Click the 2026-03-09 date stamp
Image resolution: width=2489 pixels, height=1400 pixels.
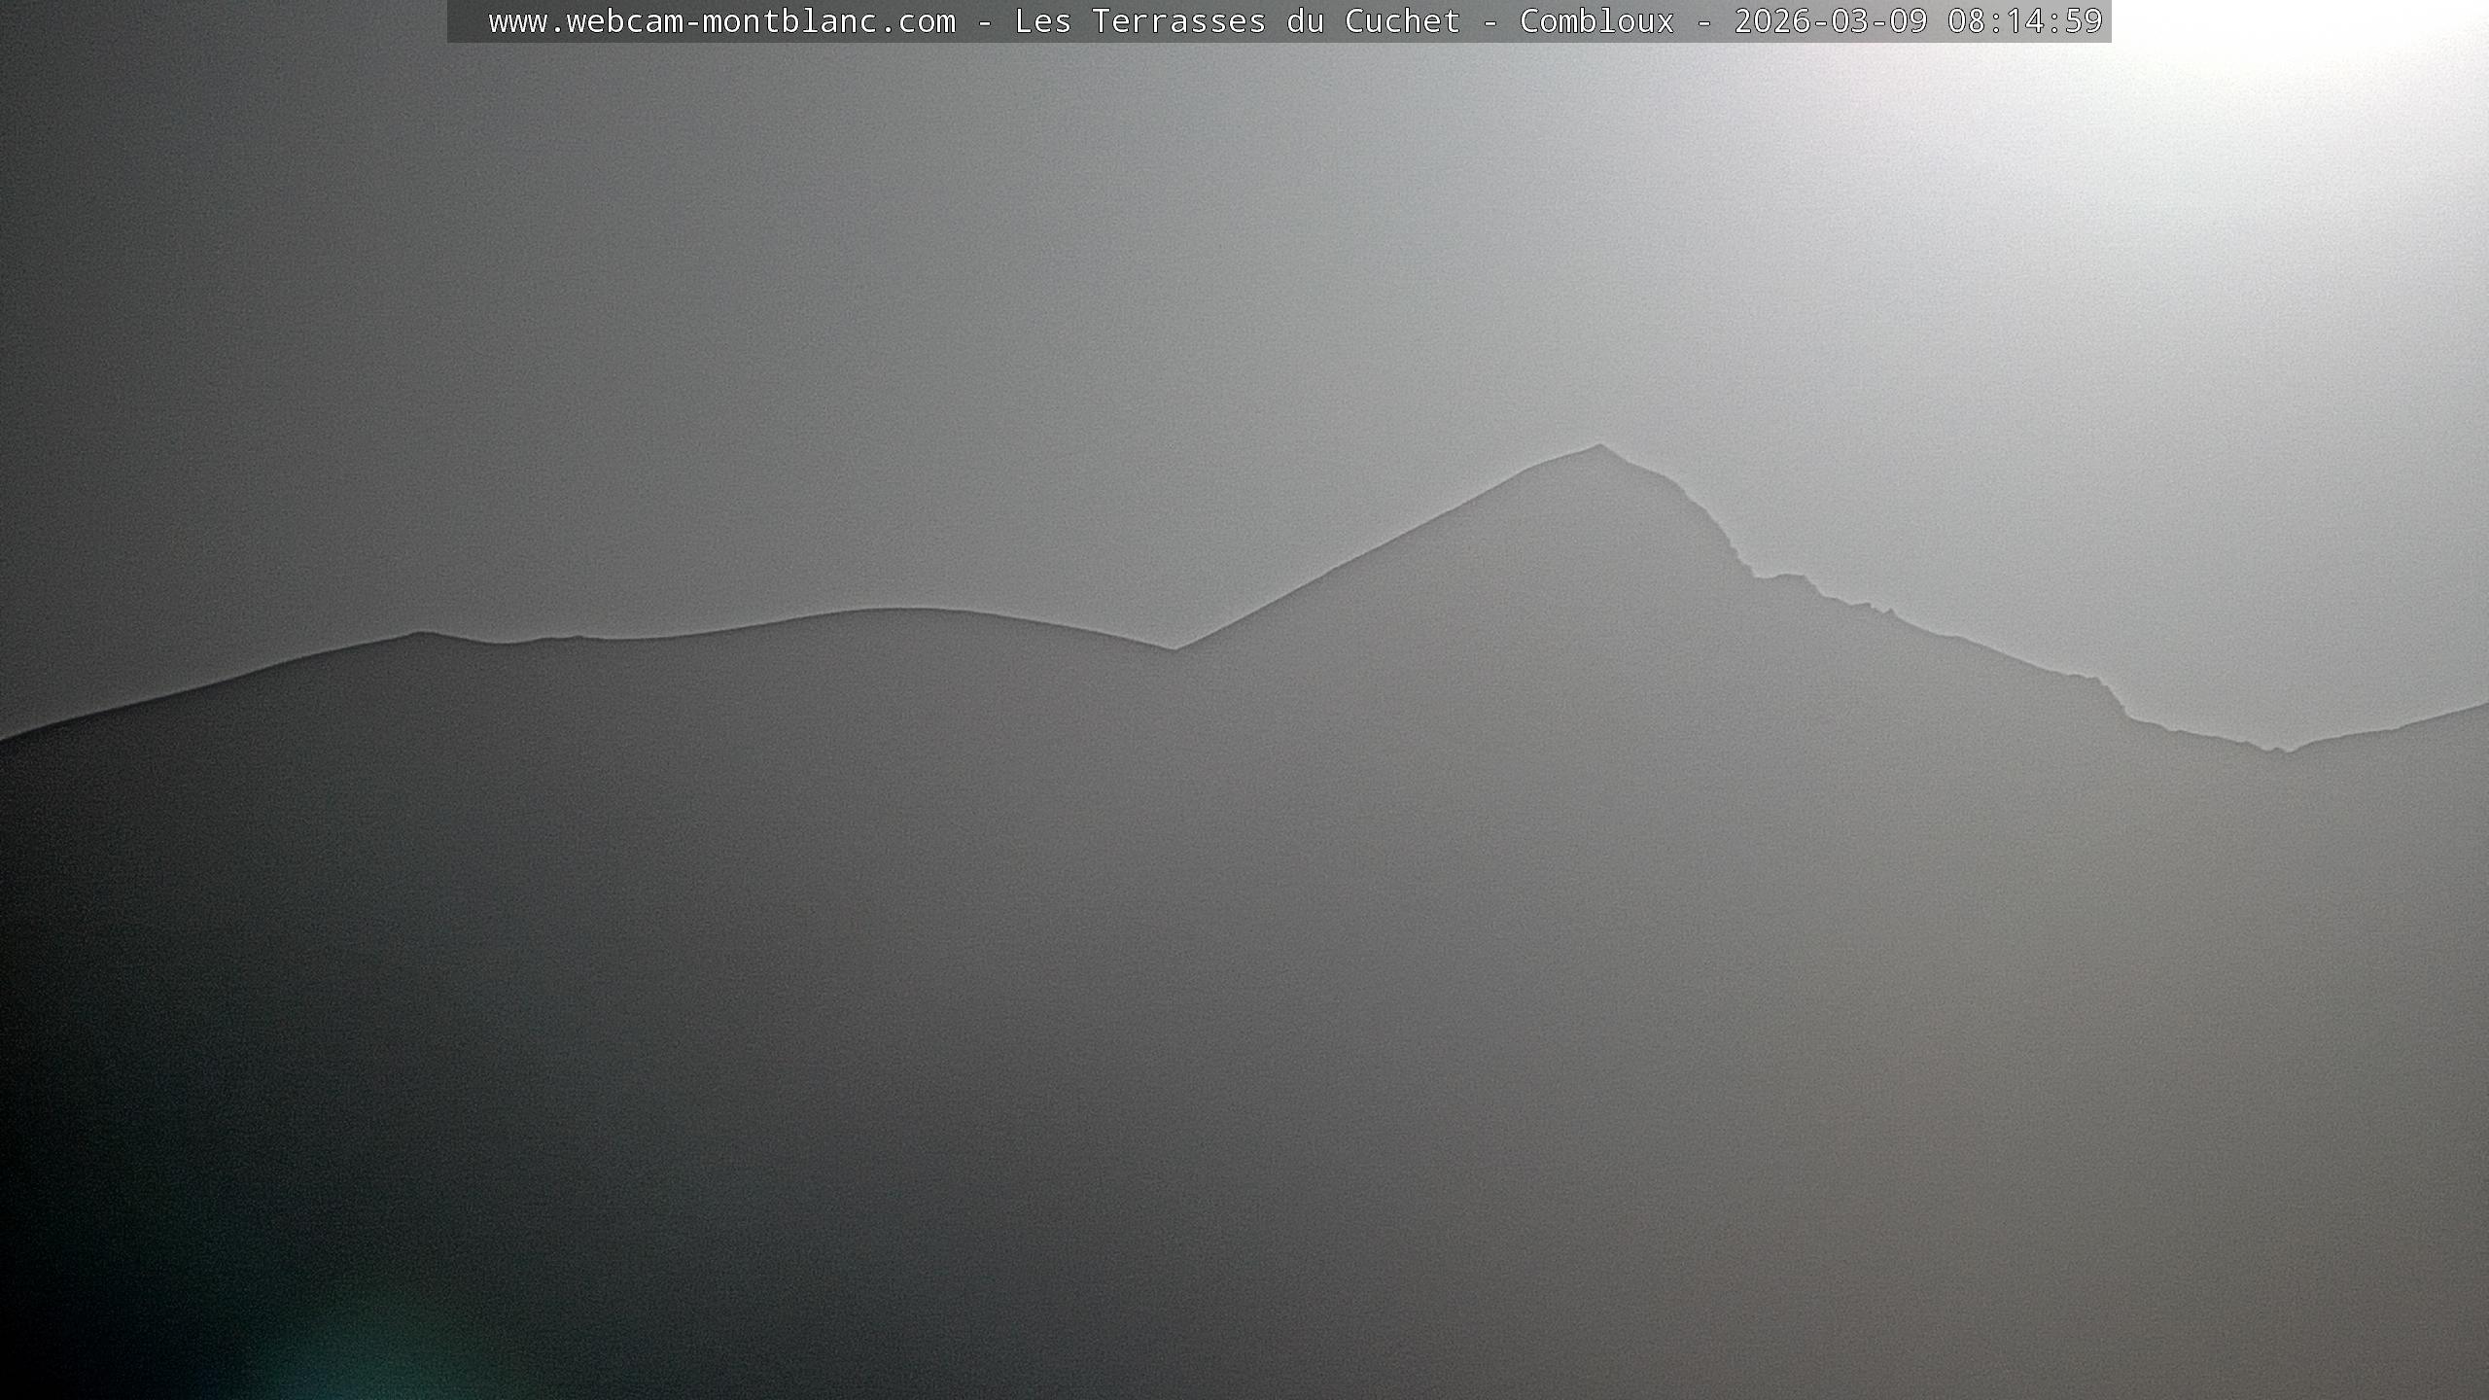(1830, 21)
